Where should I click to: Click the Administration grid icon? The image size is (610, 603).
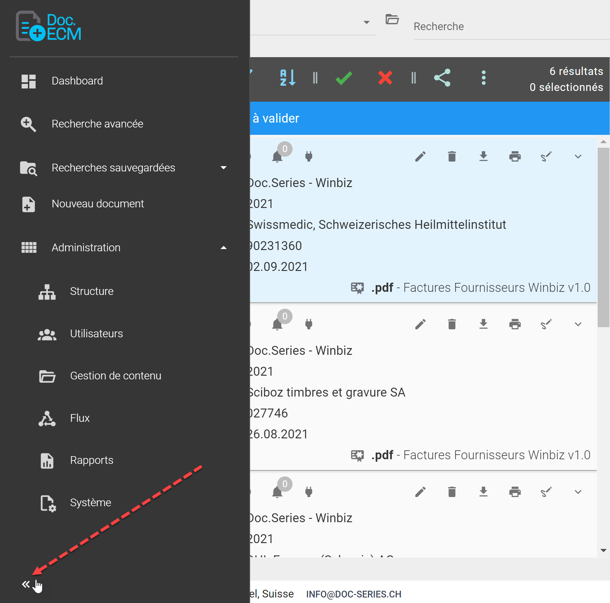point(29,248)
